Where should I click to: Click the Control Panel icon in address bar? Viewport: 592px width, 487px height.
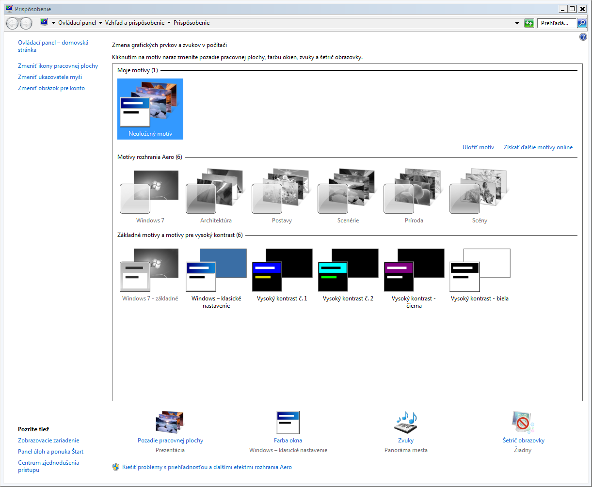(44, 22)
